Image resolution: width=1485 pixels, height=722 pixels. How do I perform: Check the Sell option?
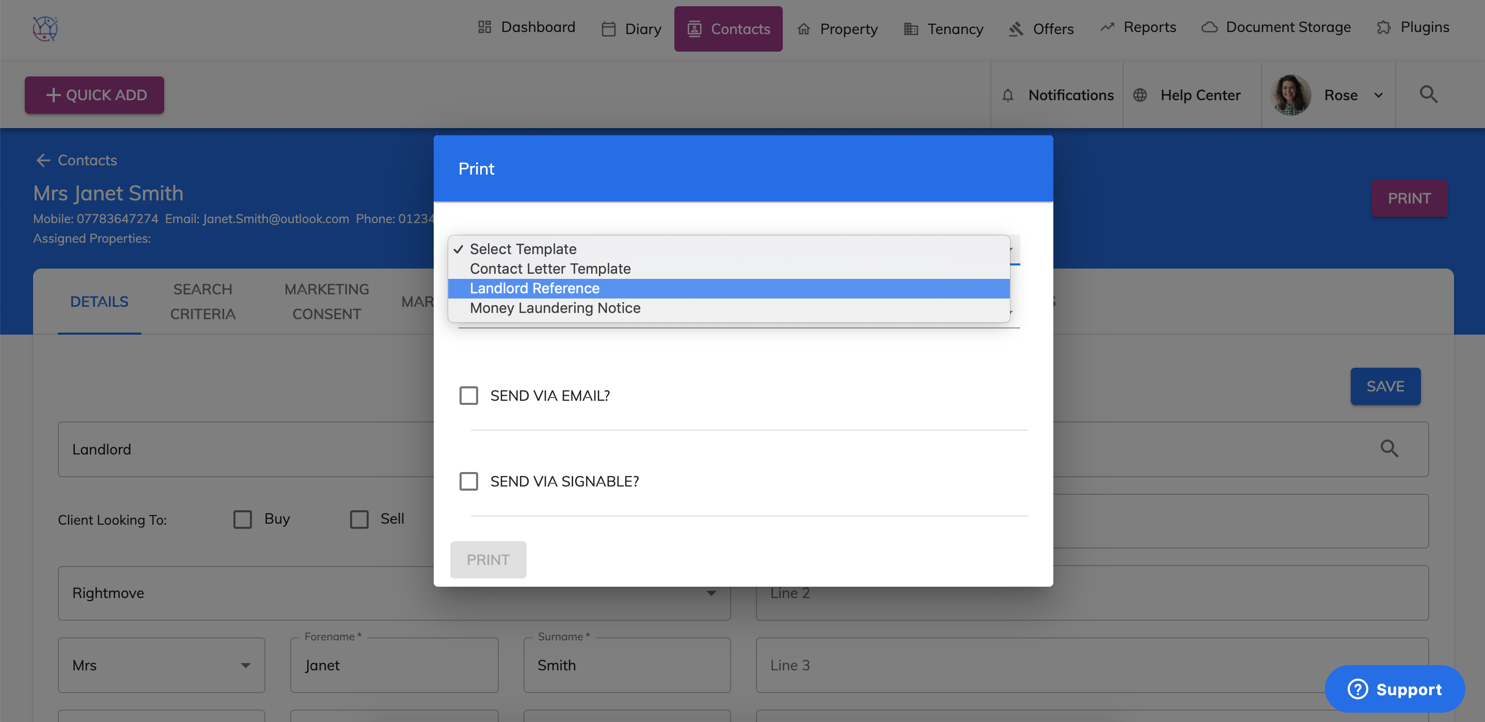pyautogui.click(x=359, y=519)
